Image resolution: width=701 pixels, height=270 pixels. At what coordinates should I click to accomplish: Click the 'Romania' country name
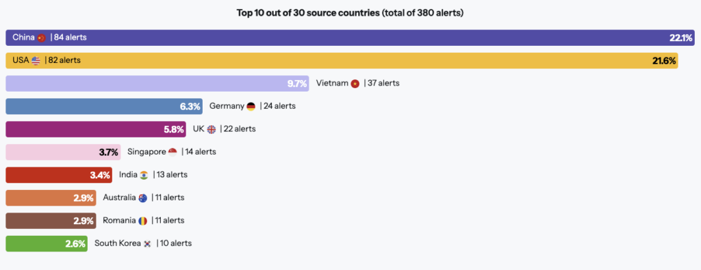119,221
